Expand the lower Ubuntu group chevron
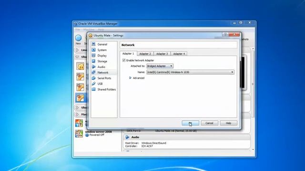 click(x=77, y=107)
